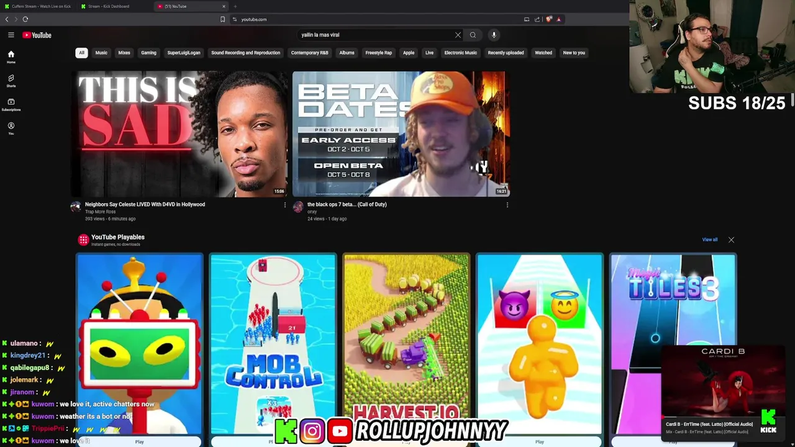Open Trap More Ross channel name
This screenshot has height=447, width=795.
click(100, 212)
